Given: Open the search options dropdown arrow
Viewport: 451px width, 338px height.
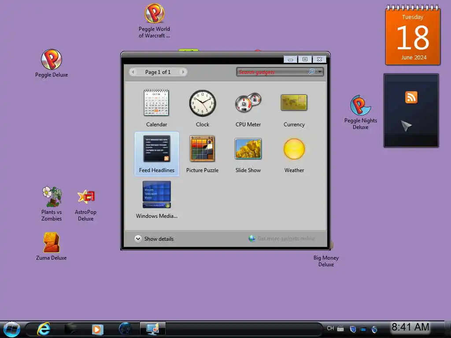Looking at the screenshot, I should (x=320, y=72).
